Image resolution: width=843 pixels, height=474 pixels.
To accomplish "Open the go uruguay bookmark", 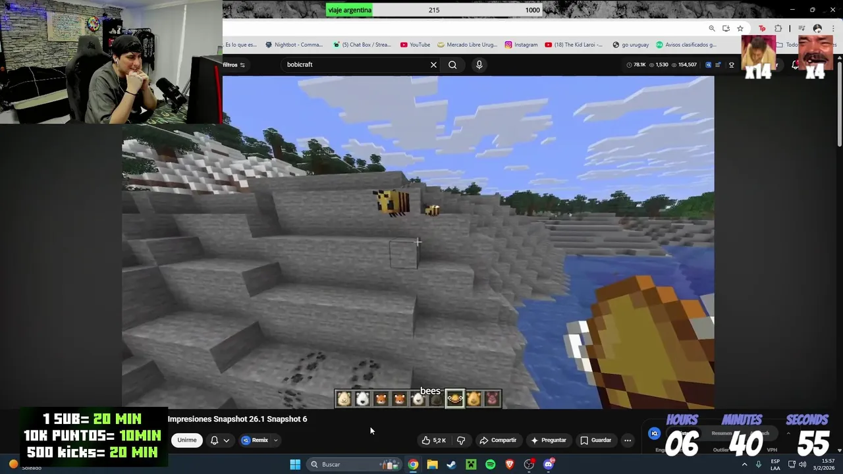I will (630, 45).
